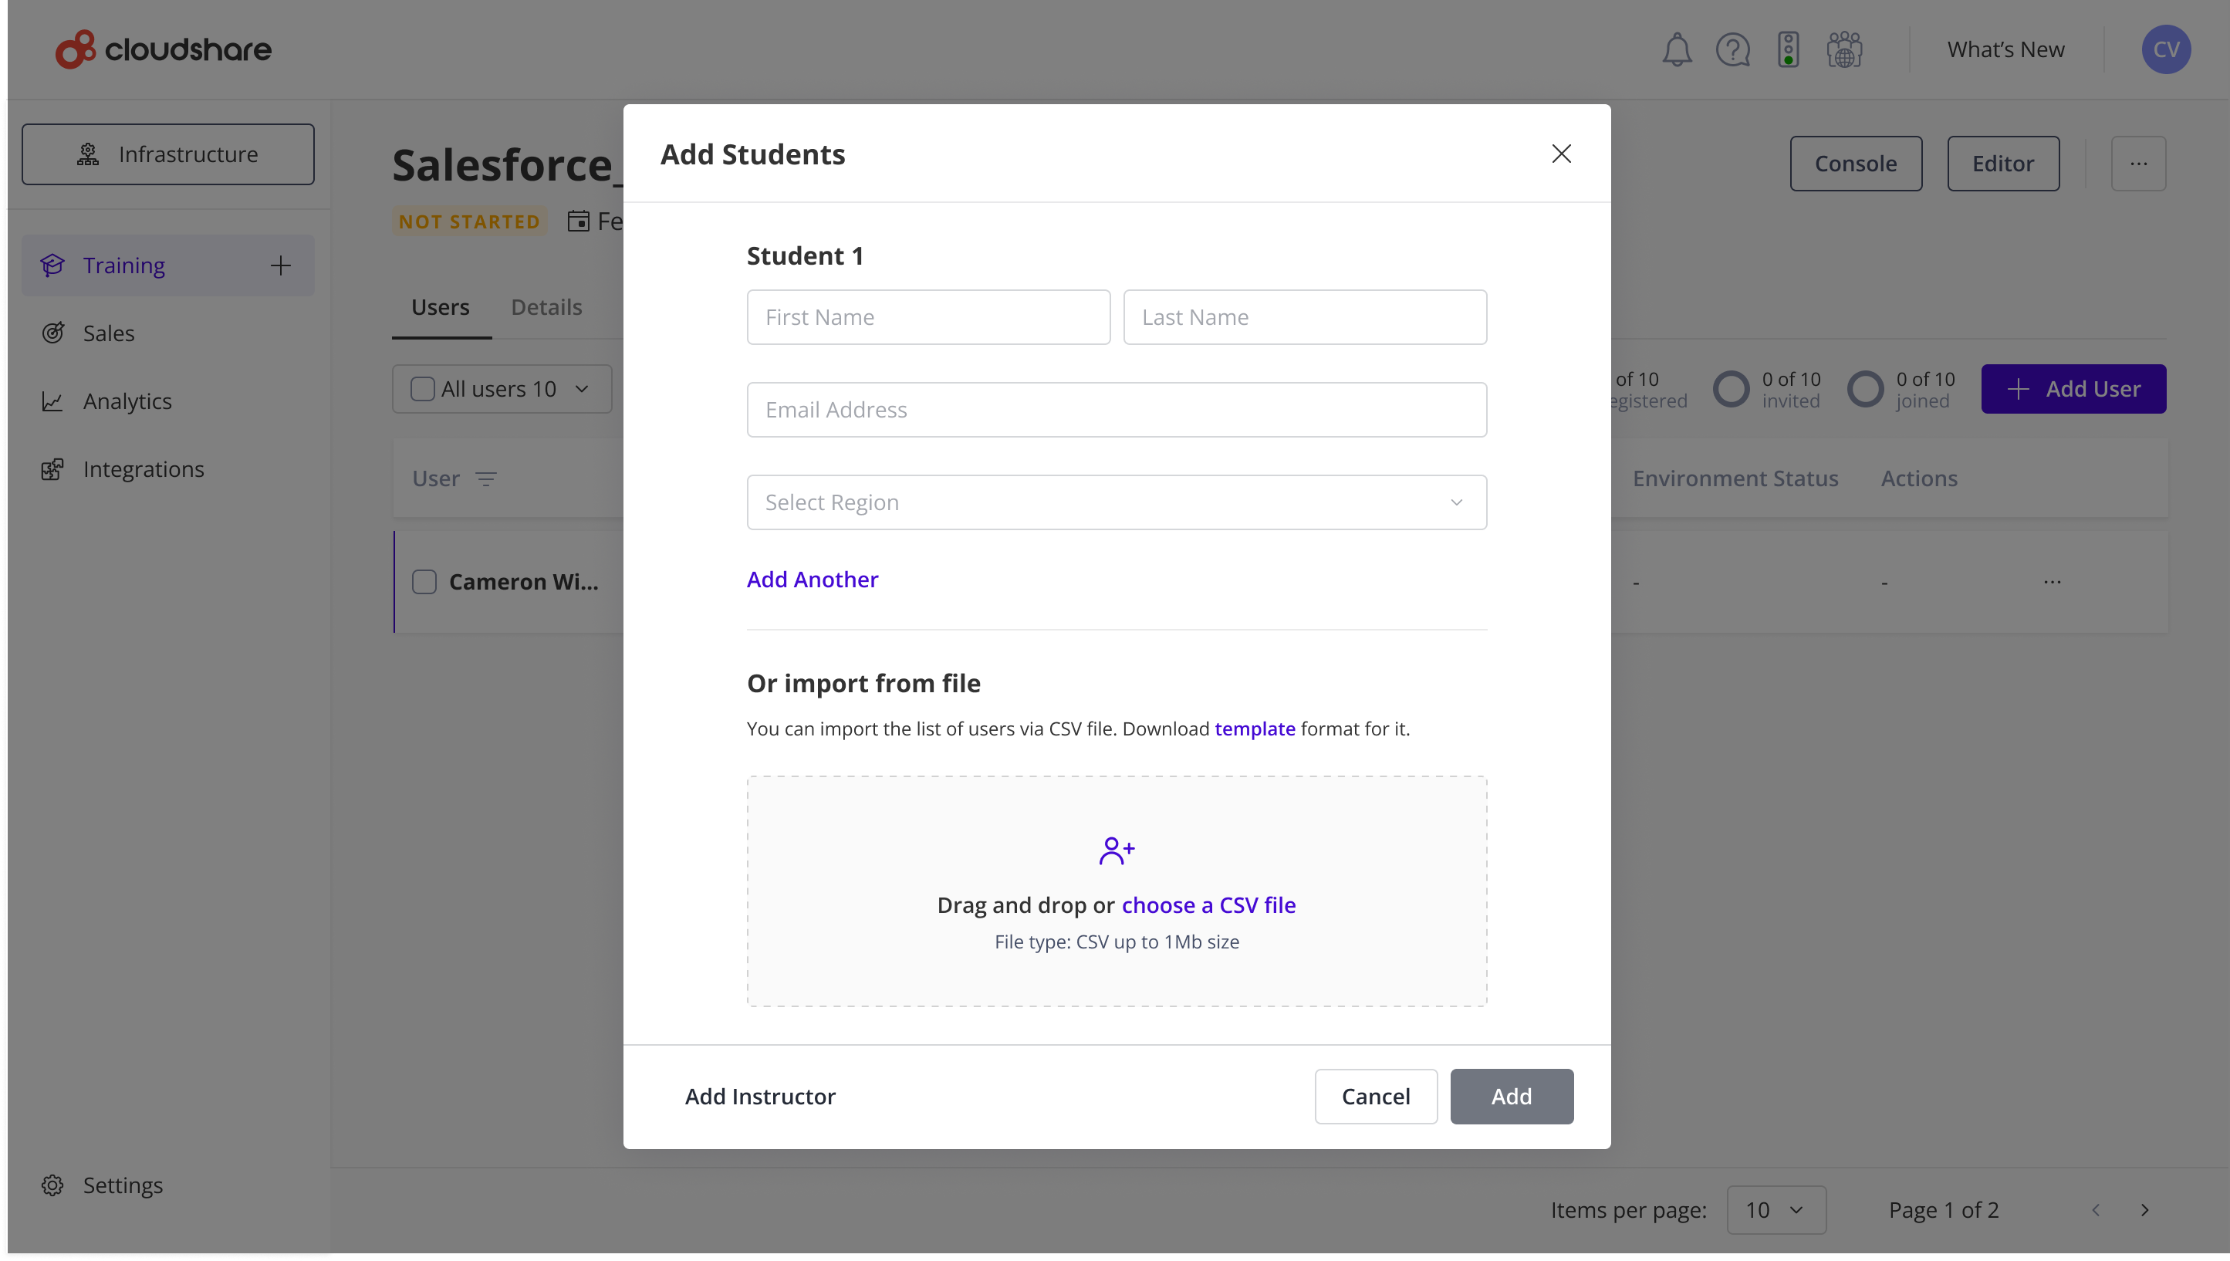Click the Email Address field
Screen dimensions: 2230x1261
(x=1117, y=410)
